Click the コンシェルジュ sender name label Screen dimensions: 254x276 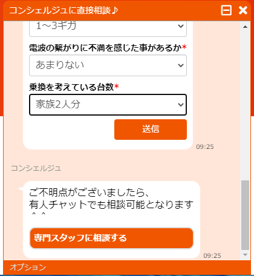(36, 168)
